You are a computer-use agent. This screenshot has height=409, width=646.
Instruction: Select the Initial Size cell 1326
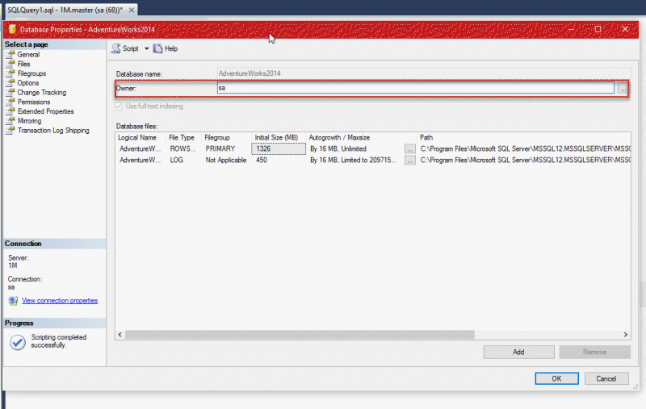[x=279, y=148]
